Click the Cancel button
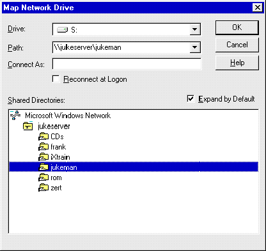The height and width of the screenshot is (251, 266). [x=237, y=45]
